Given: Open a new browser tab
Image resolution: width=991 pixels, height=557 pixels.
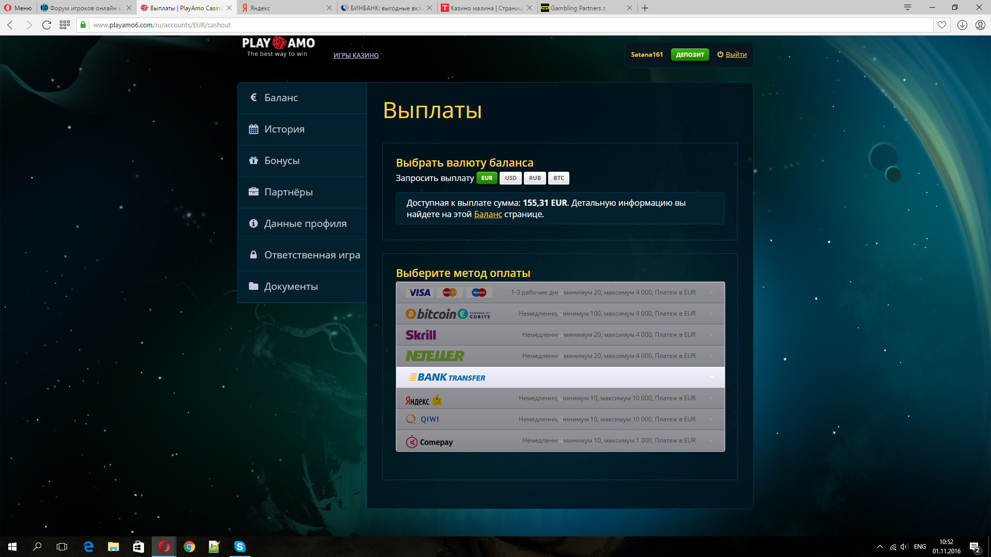Looking at the screenshot, I should pyautogui.click(x=645, y=8).
